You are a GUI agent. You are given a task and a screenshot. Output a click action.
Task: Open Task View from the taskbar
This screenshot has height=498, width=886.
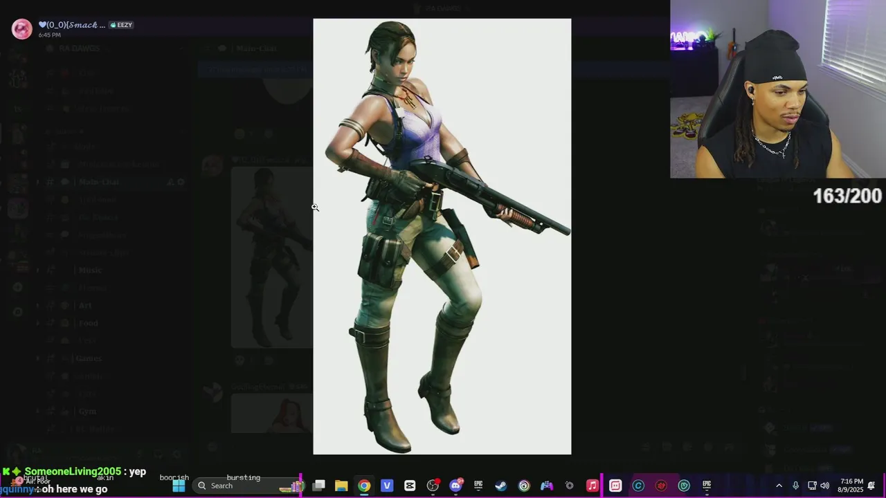[318, 486]
